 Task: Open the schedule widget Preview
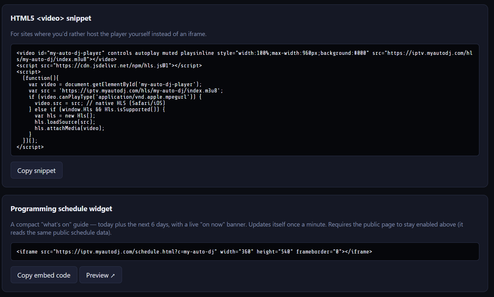click(101, 275)
